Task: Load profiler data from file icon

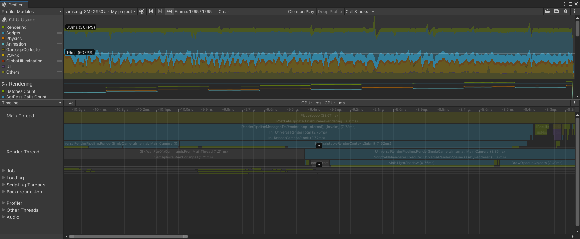Action: pos(547,11)
